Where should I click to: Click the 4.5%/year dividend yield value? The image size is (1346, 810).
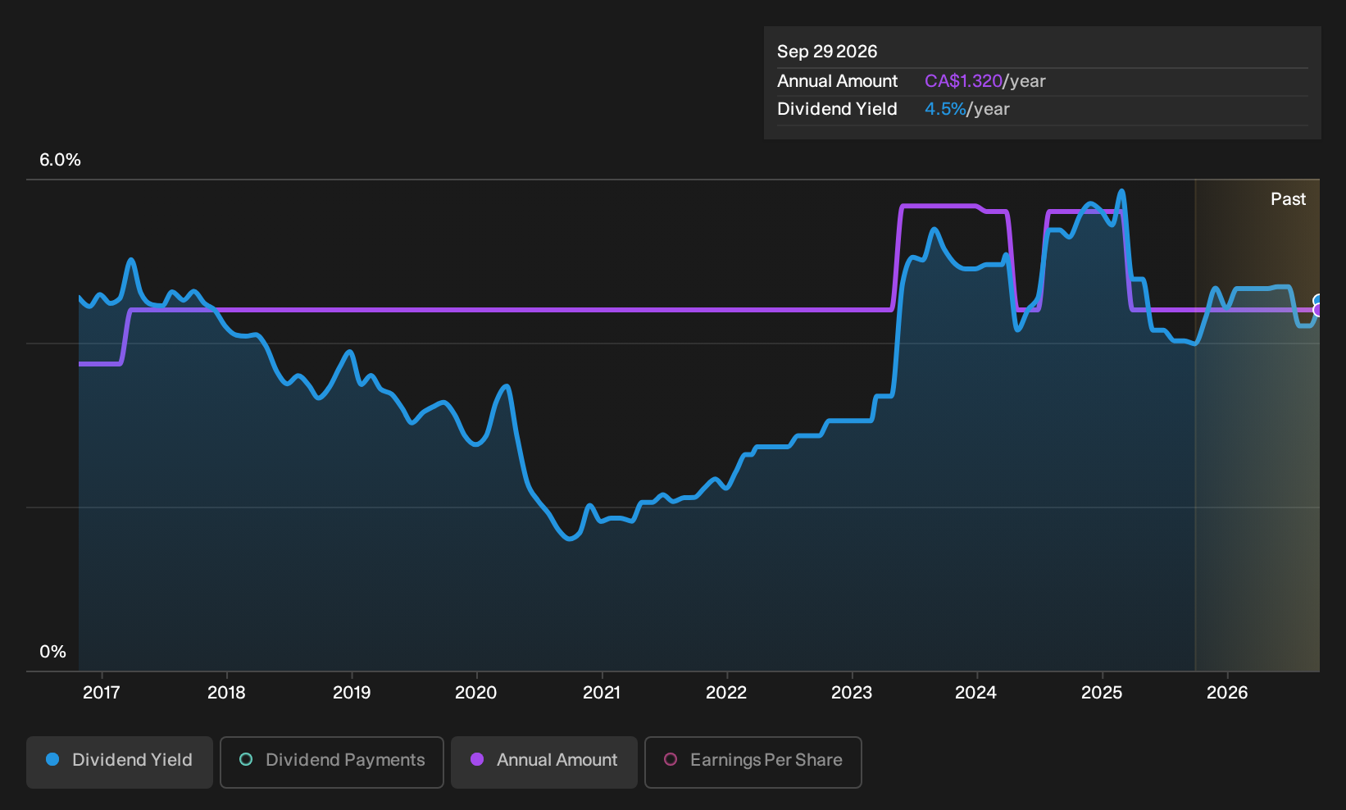967,109
